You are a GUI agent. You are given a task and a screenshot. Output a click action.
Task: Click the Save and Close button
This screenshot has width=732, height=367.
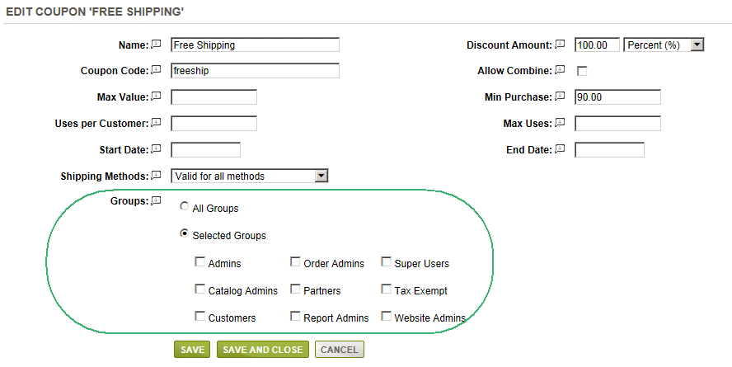[263, 350]
